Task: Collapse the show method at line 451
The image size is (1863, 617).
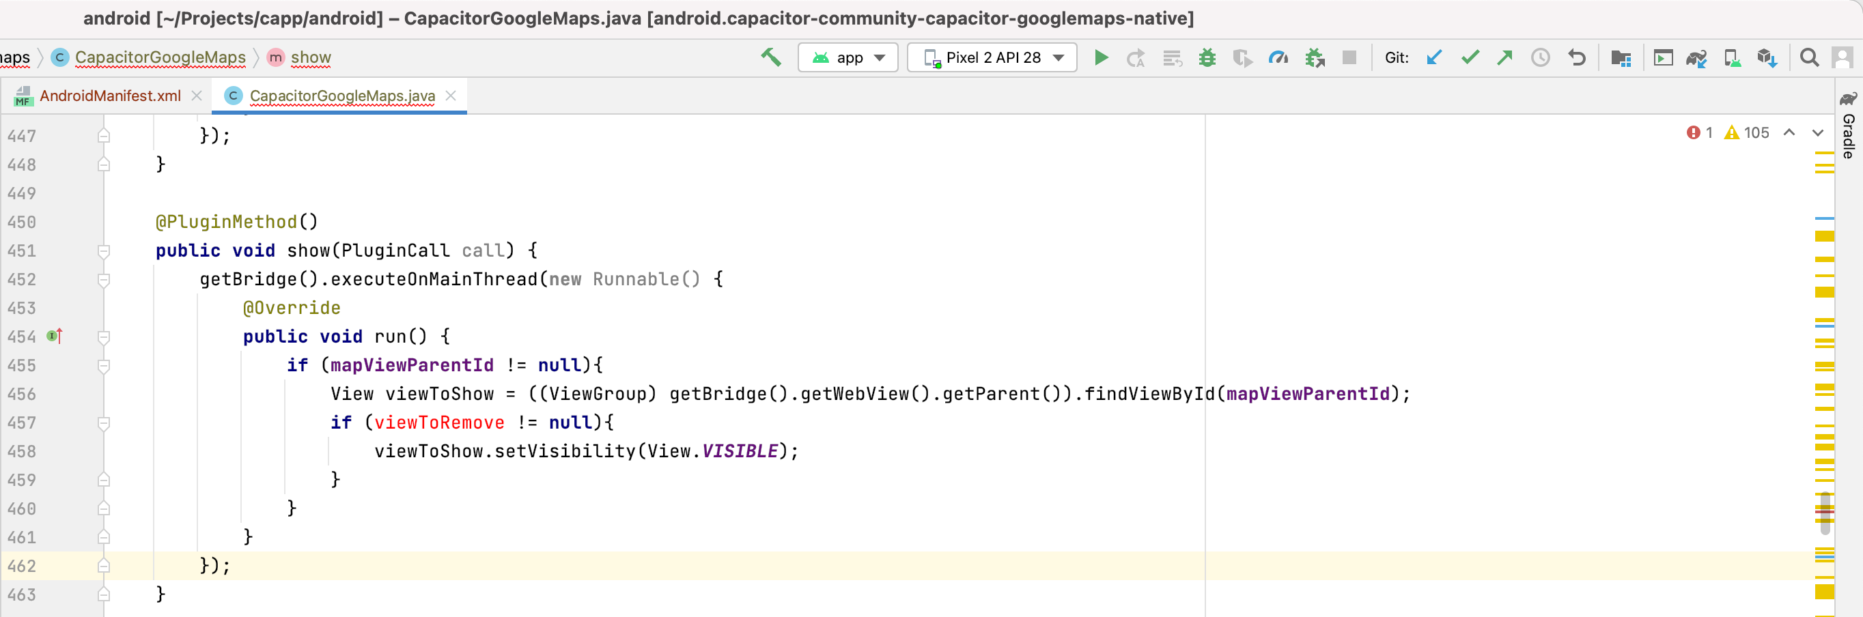Action: click(x=103, y=250)
